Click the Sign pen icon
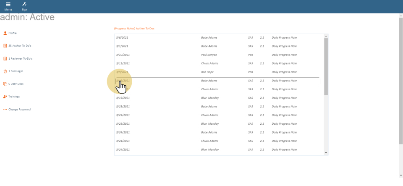The height and width of the screenshot is (186, 403). click(24, 4)
